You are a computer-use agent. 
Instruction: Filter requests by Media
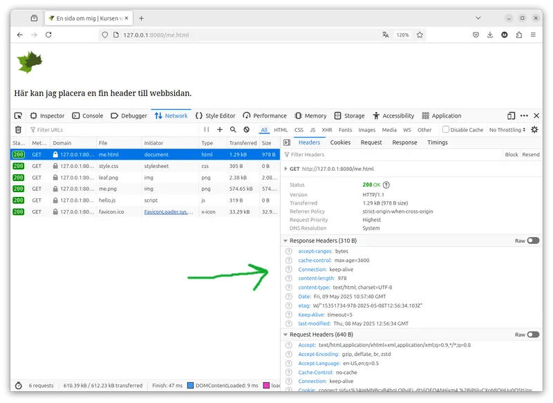coord(389,130)
